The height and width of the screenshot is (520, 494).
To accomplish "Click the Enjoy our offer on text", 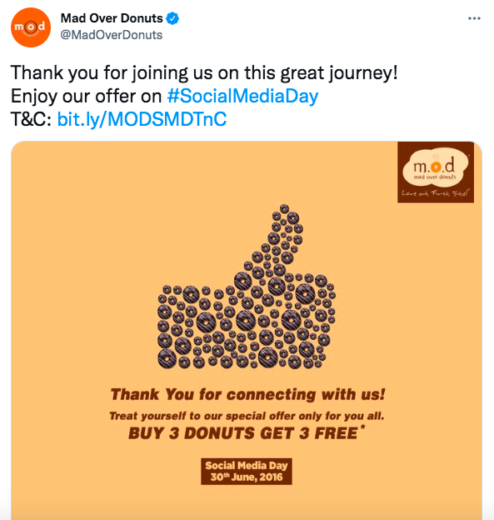I will point(86,96).
